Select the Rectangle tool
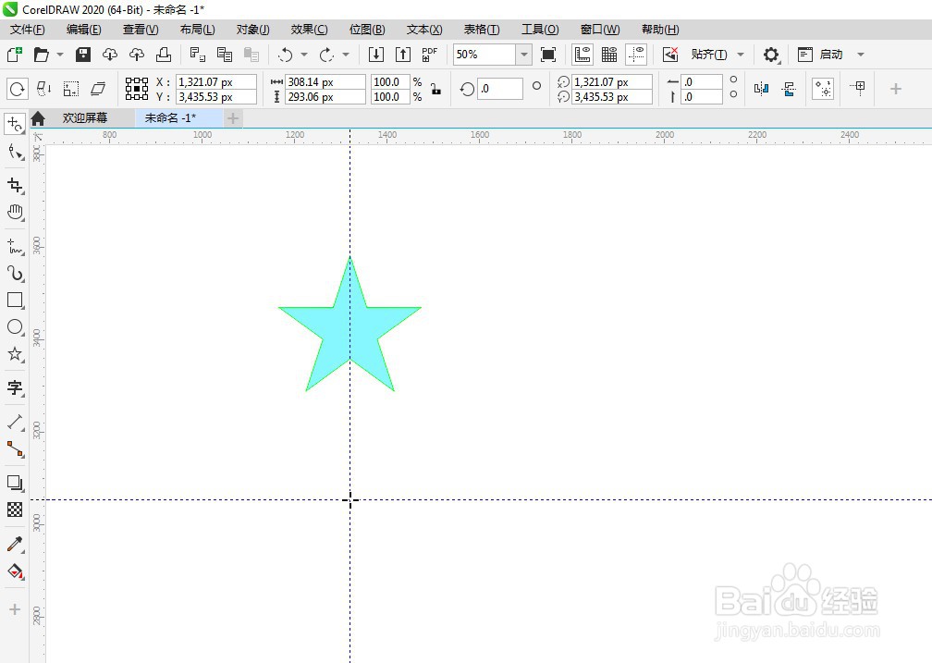The image size is (932, 663). pos(16,301)
